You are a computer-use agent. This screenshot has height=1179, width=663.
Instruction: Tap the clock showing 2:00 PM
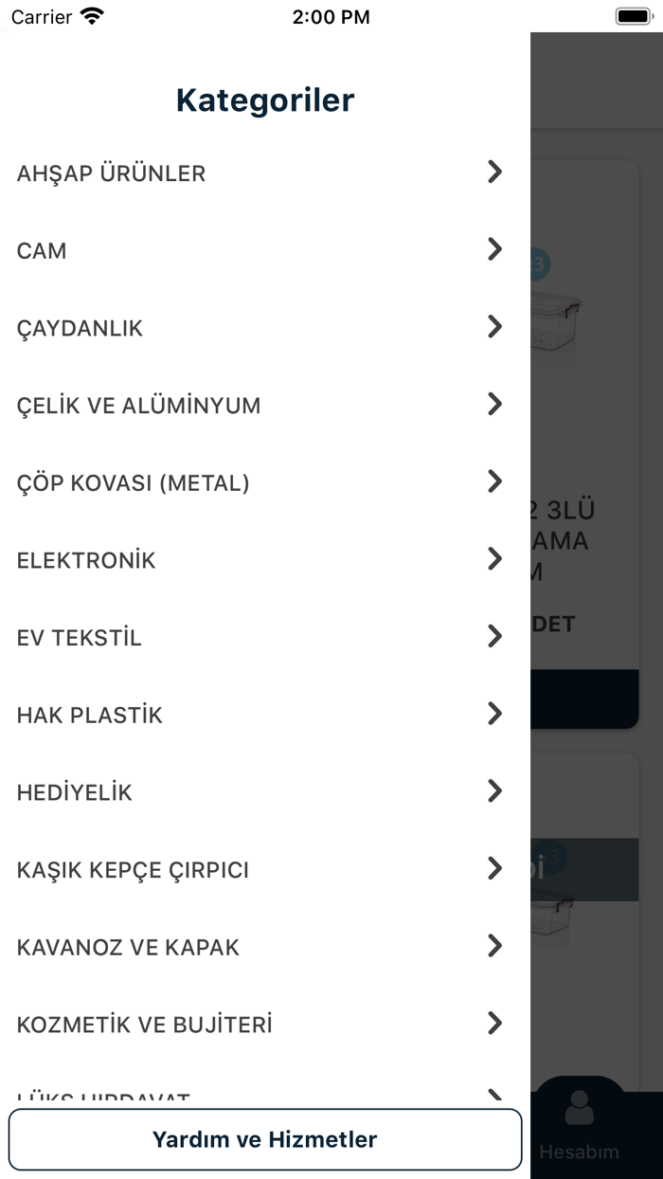pos(331,15)
